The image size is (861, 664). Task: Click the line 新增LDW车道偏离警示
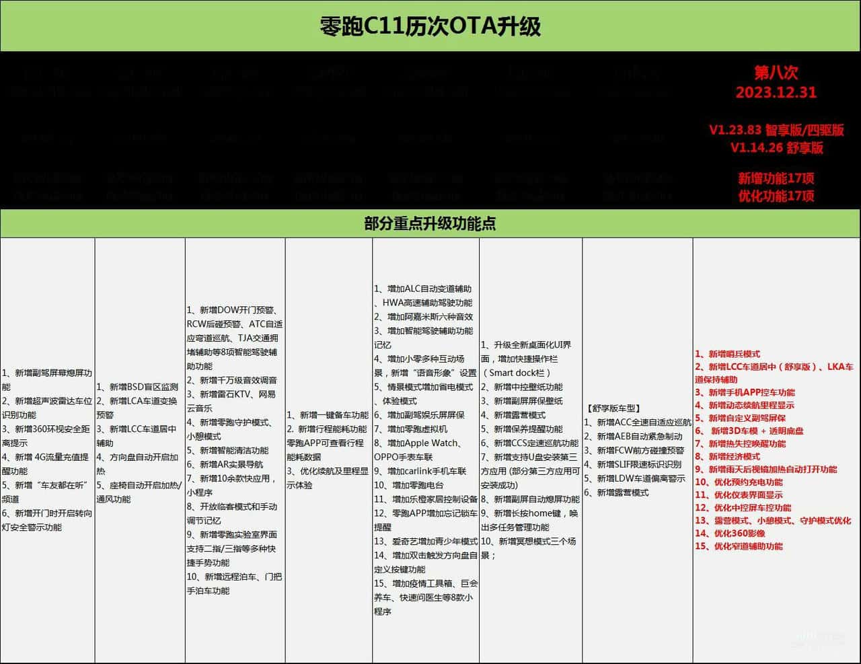(x=635, y=479)
